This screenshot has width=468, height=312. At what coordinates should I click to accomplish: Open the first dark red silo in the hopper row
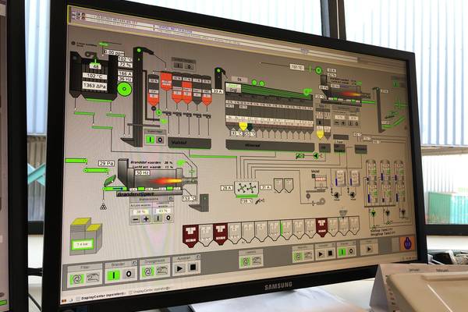190,233
